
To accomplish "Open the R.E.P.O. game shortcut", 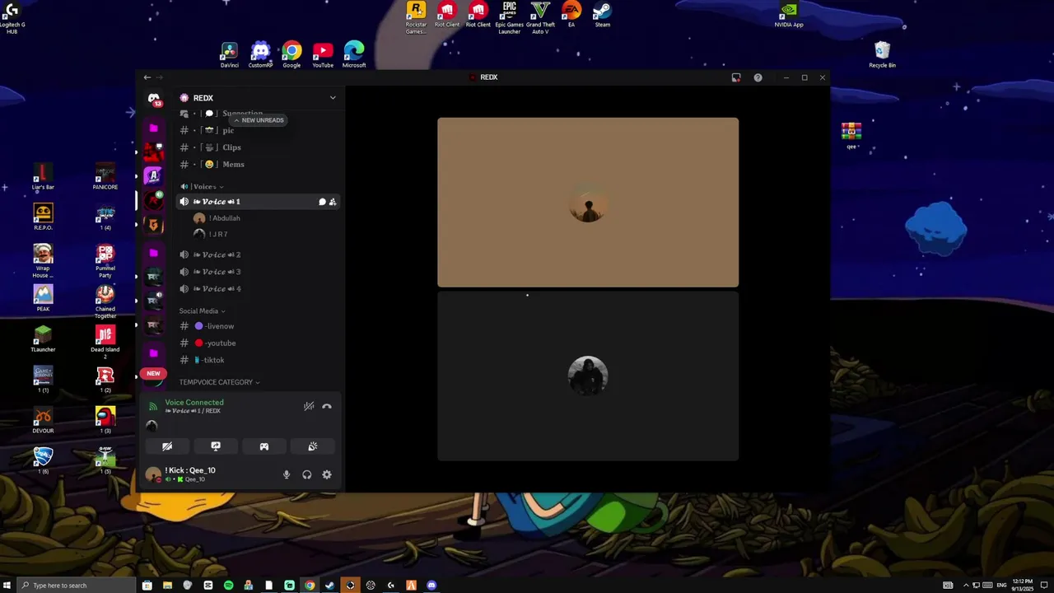I will click(x=43, y=217).
